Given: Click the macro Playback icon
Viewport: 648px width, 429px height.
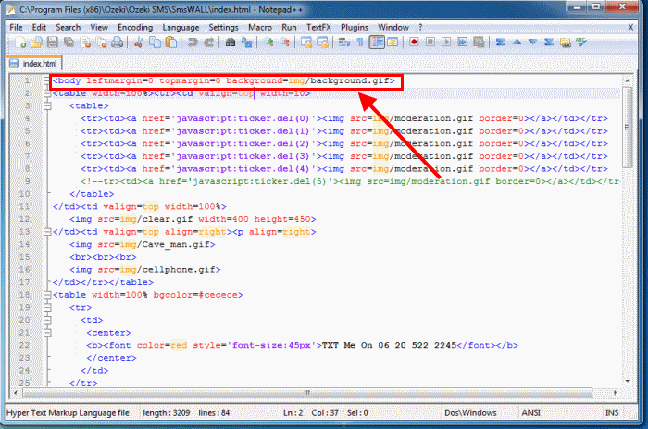Looking at the screenshot, I should [446, 43].
